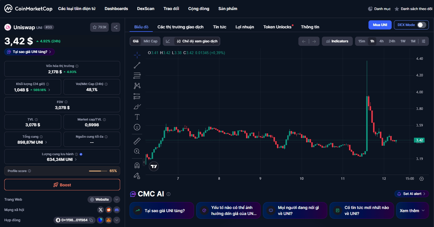Set chart interval to 24h
This screenshot has width=434, height=227.
pos(392,41)
